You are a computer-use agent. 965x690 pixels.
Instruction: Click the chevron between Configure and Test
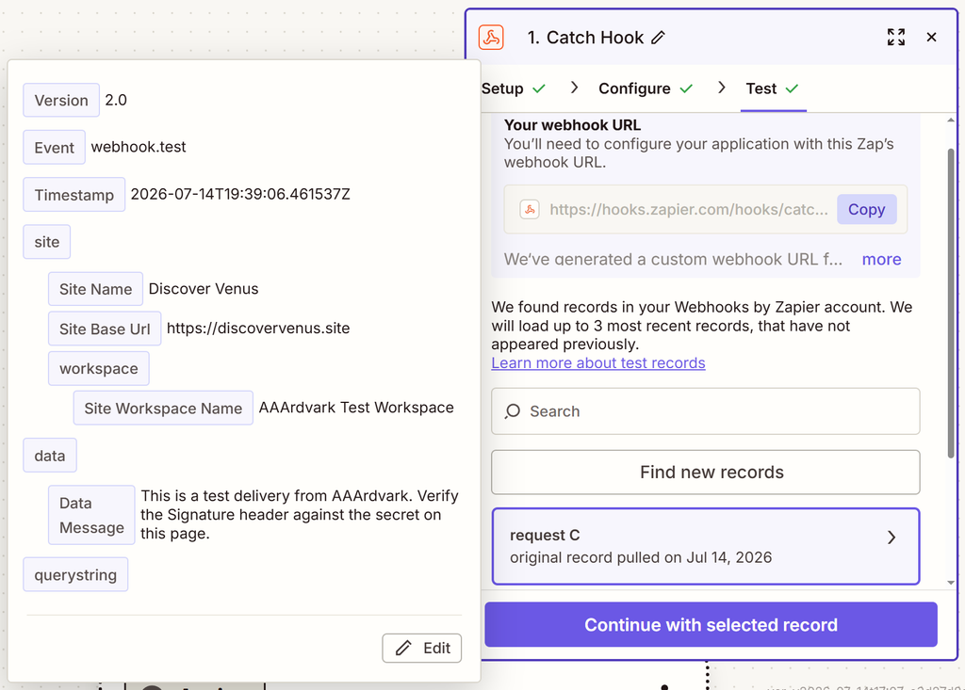coord(721,88)
